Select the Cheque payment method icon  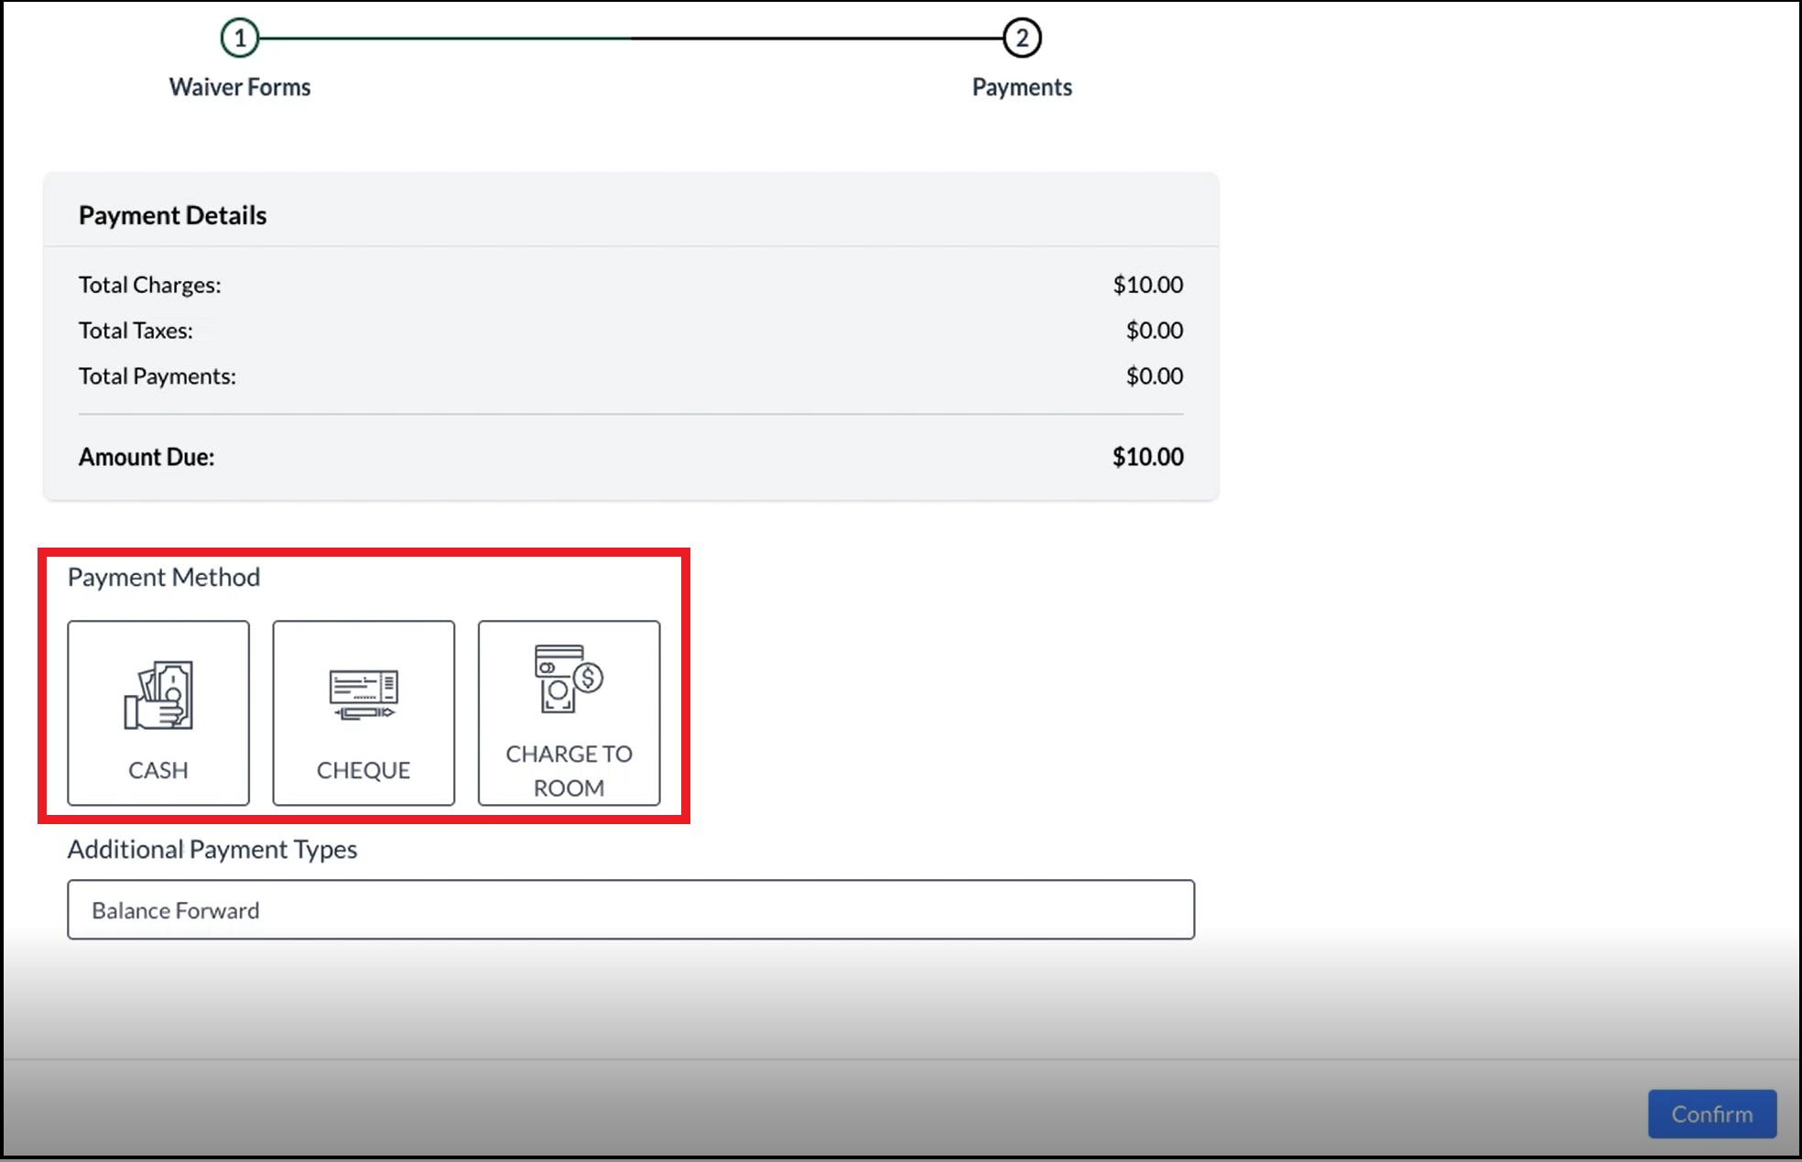(363, 713)
